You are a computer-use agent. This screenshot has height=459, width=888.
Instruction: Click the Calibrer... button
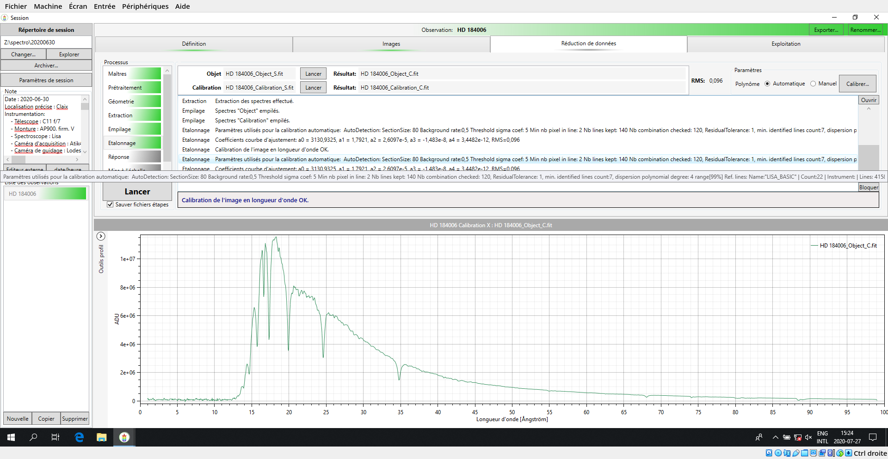click(857, 84)
